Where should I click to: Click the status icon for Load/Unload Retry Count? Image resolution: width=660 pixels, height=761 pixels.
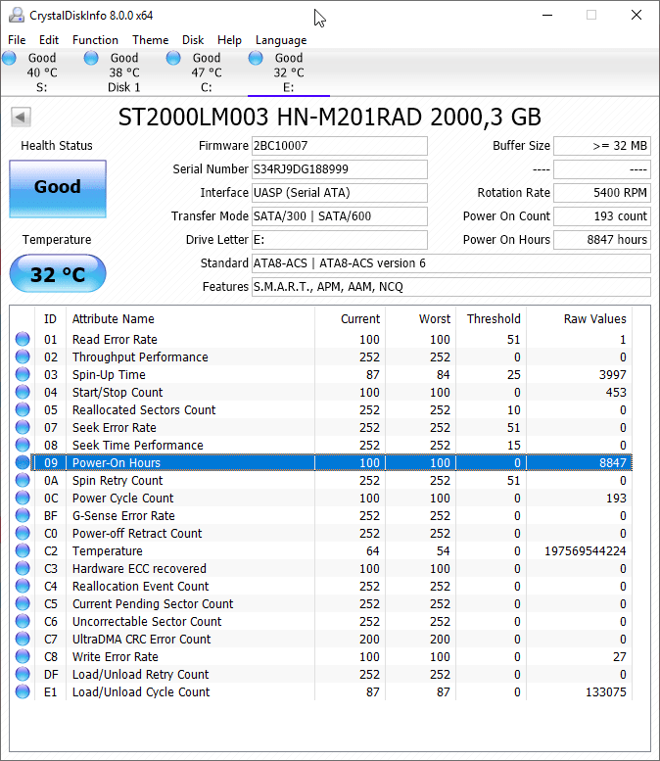click(23, 674)
